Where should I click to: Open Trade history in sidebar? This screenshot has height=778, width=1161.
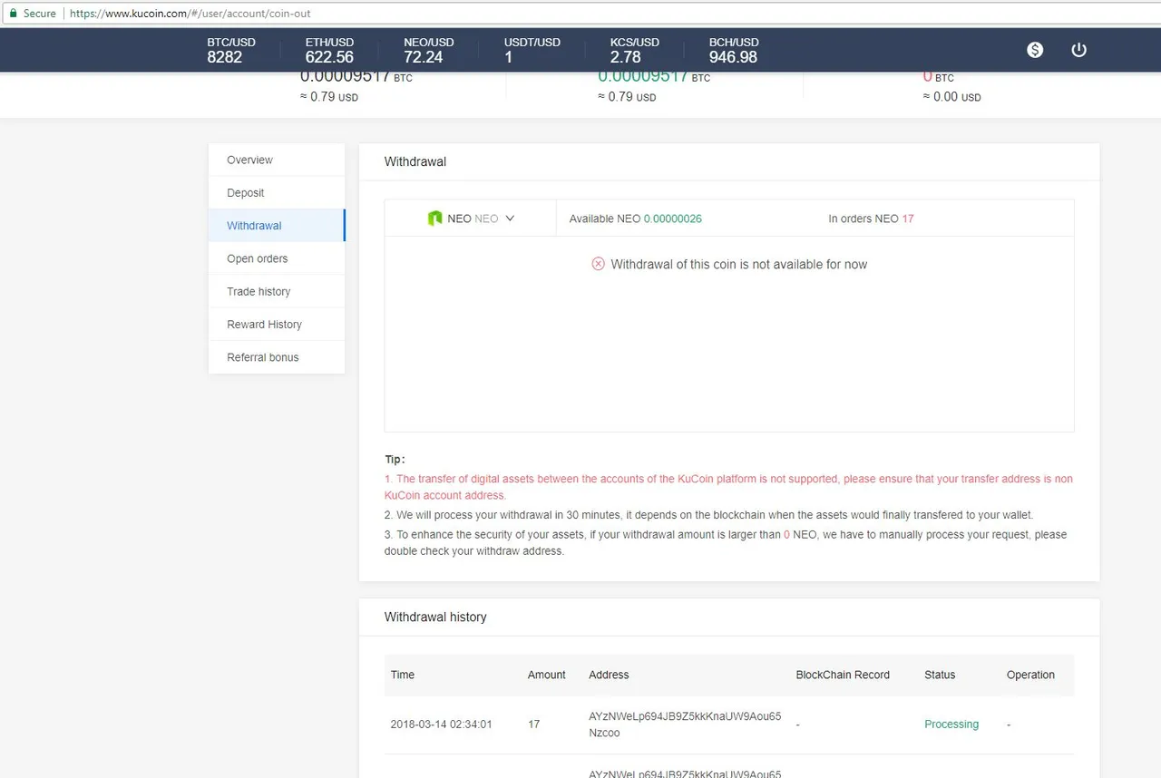pyautogui.click(x=277, y=291)
